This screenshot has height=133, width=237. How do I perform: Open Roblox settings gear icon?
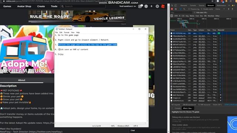[x=157, y=6]
